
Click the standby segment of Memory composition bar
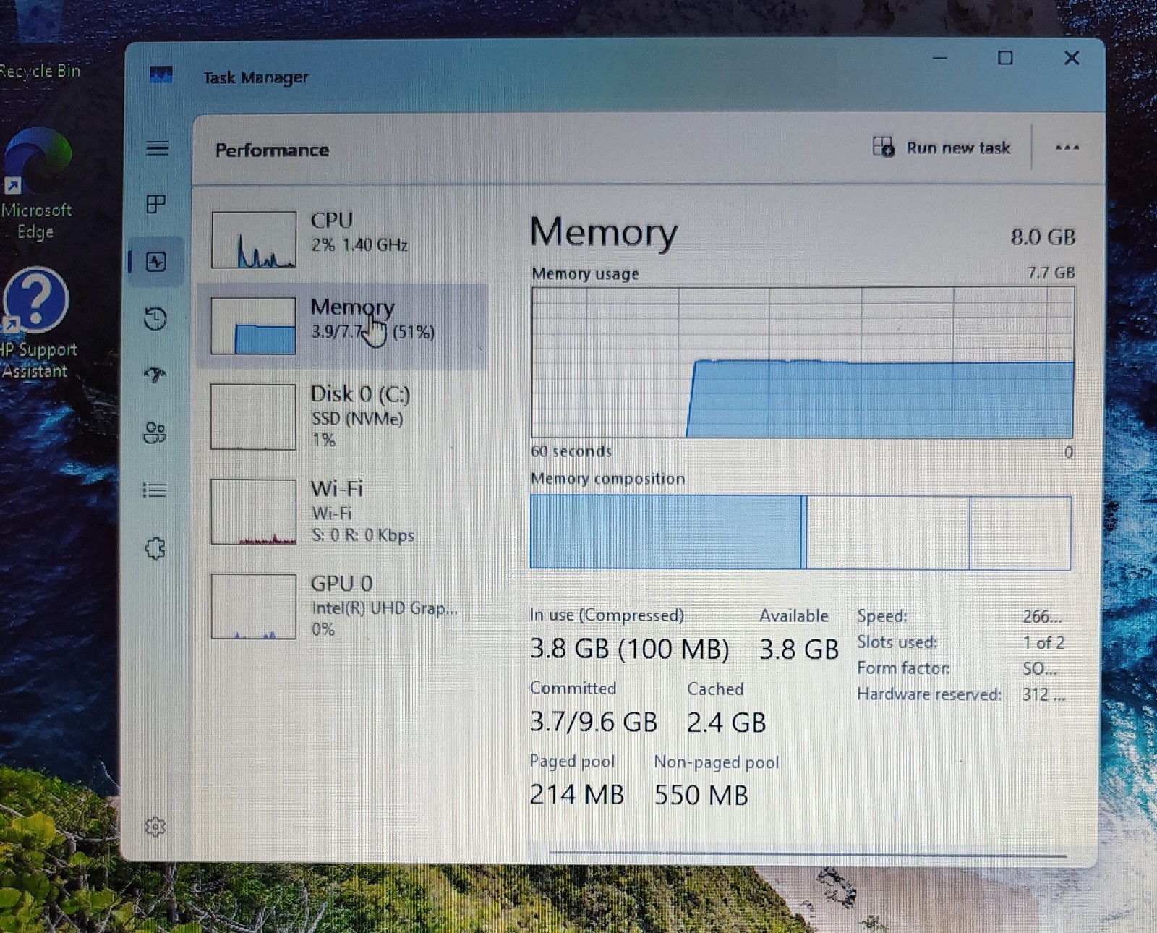[x=887, y=532]
